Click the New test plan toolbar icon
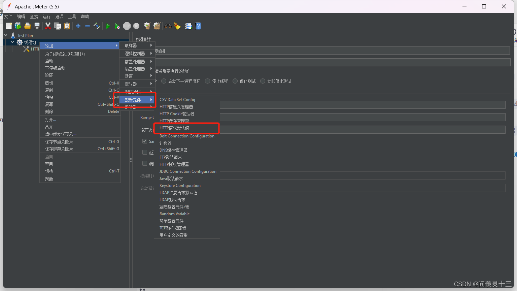 pos(9,26)
